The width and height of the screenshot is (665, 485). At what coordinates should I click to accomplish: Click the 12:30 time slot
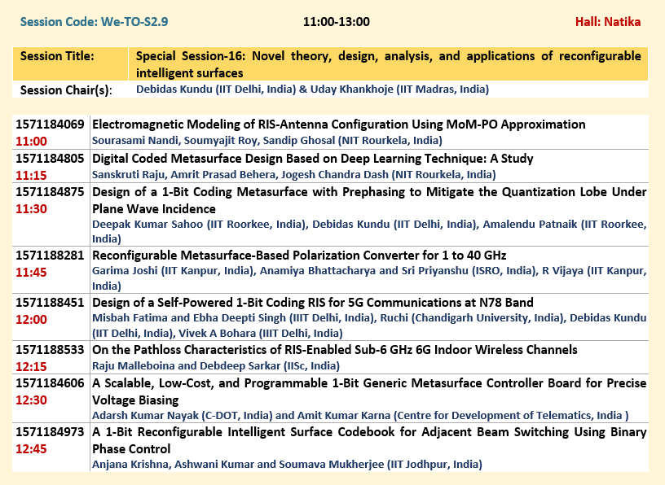(x=30, y=400)
